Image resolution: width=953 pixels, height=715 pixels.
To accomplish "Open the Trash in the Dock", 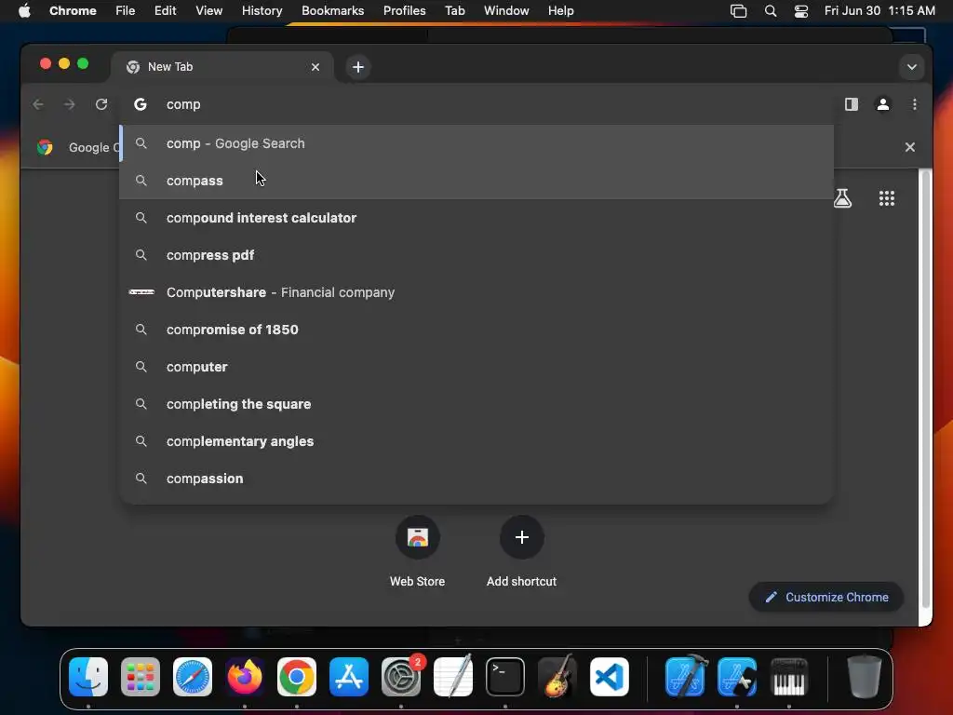I will point(865,677).
